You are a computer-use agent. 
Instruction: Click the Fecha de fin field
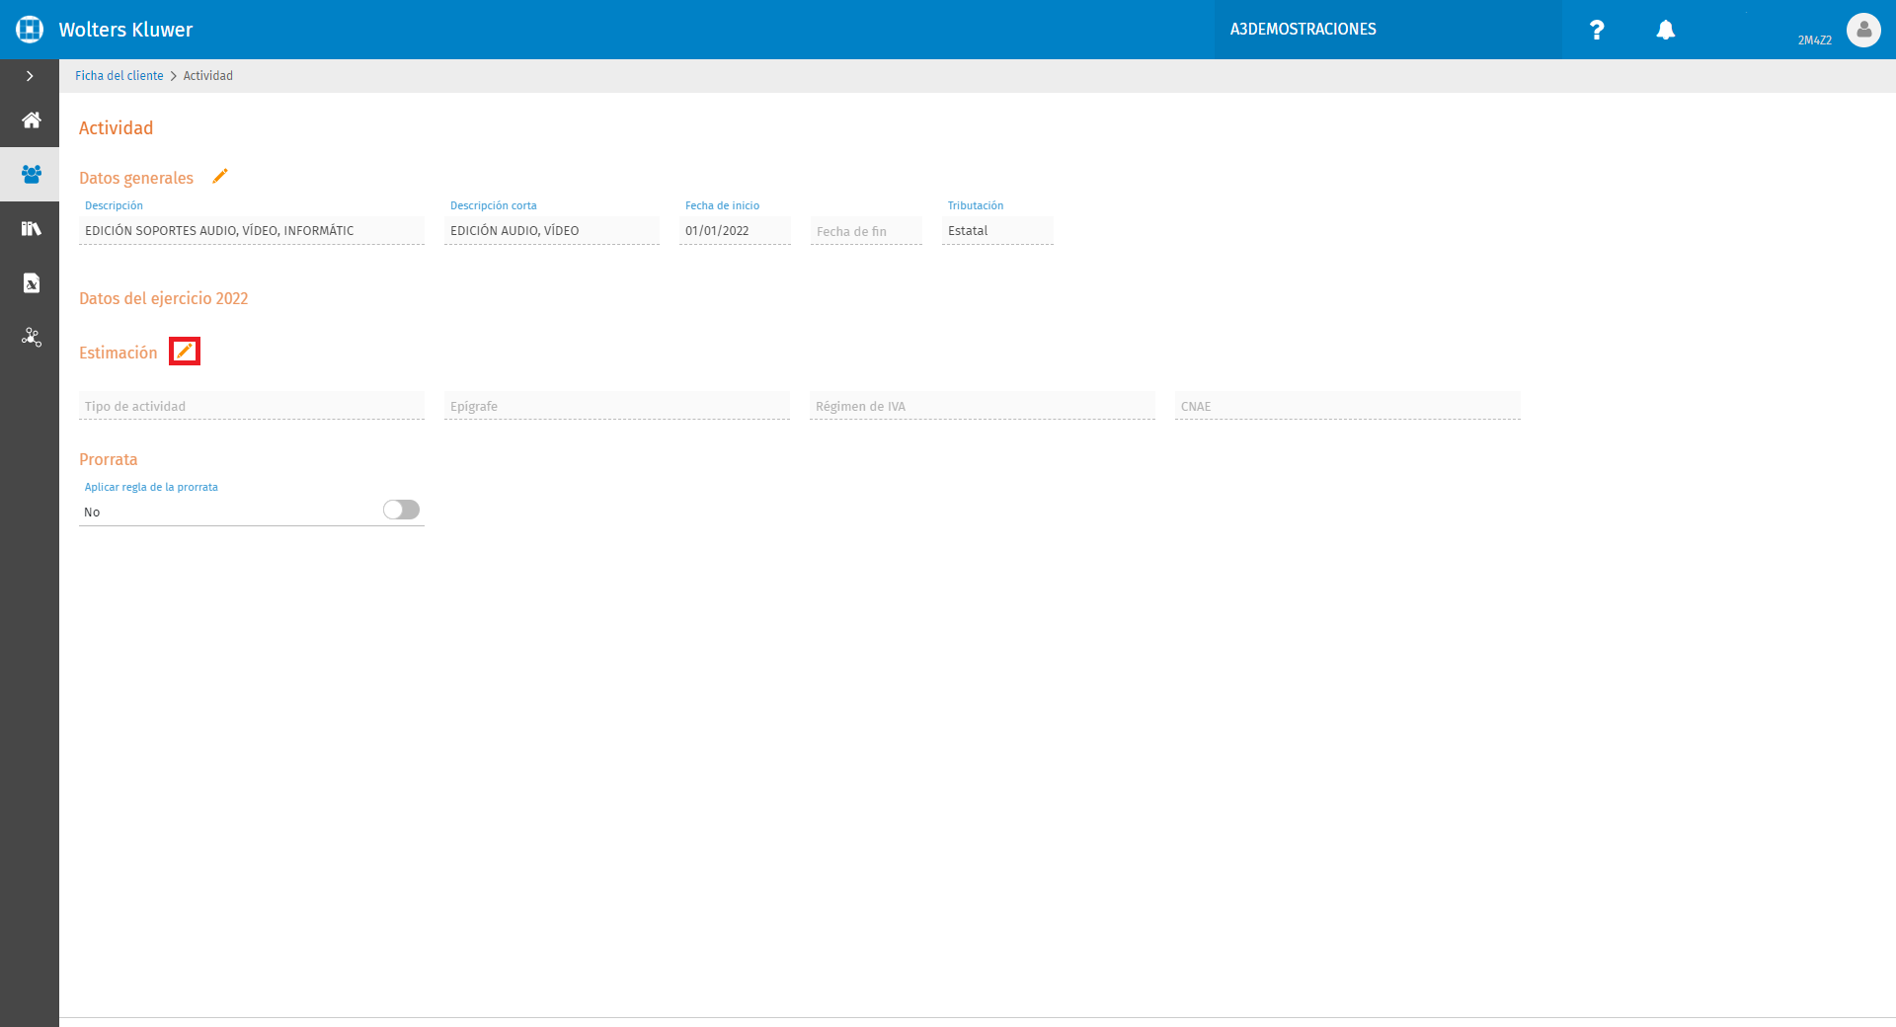(x=866, y=231)
